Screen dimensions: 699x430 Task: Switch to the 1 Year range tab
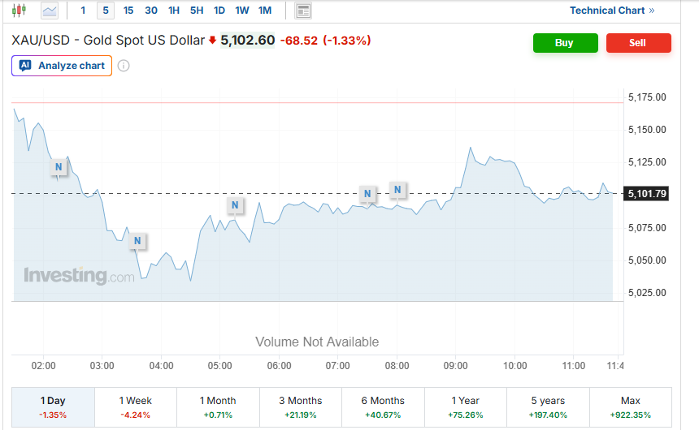[465, 406]
